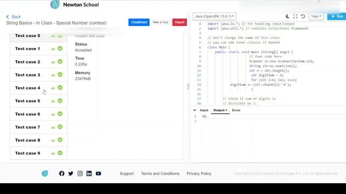This screenshot has width=346, height=194.
Task: Open Twitter page from footer
Action: [71, 174]
